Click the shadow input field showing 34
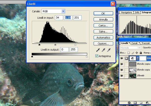 59,17
